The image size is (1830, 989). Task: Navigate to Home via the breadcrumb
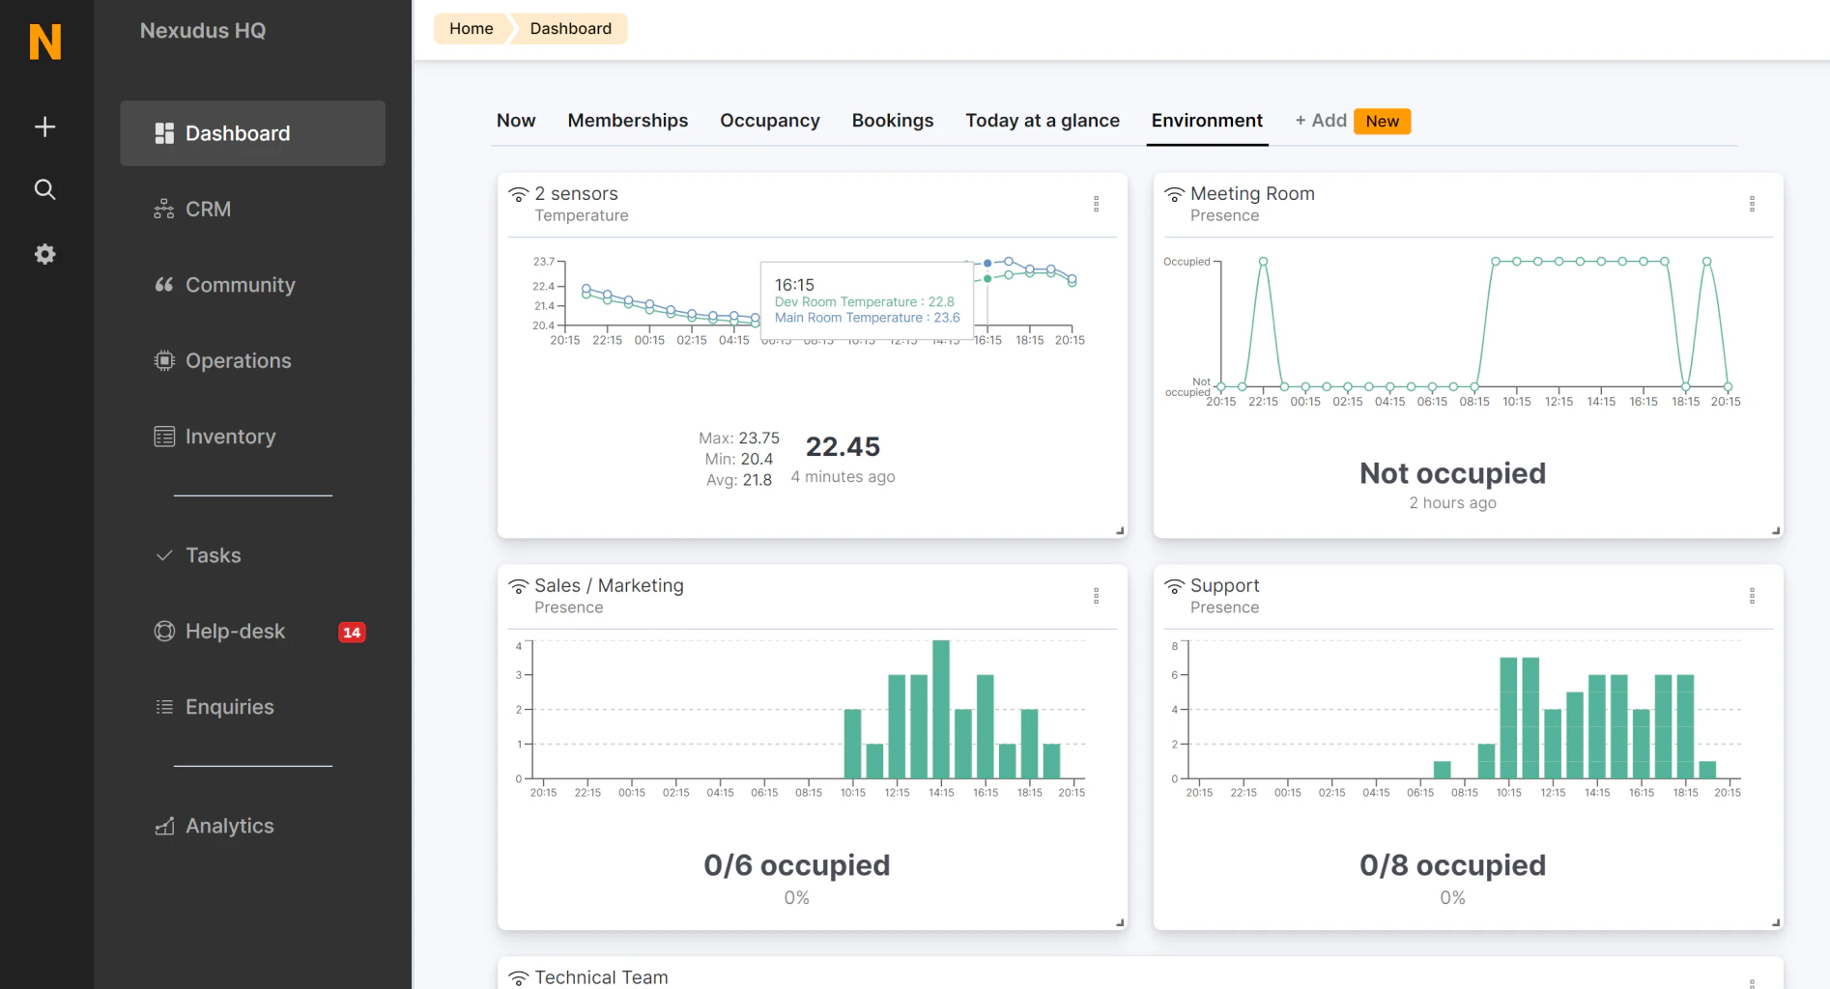click(470, 28)
